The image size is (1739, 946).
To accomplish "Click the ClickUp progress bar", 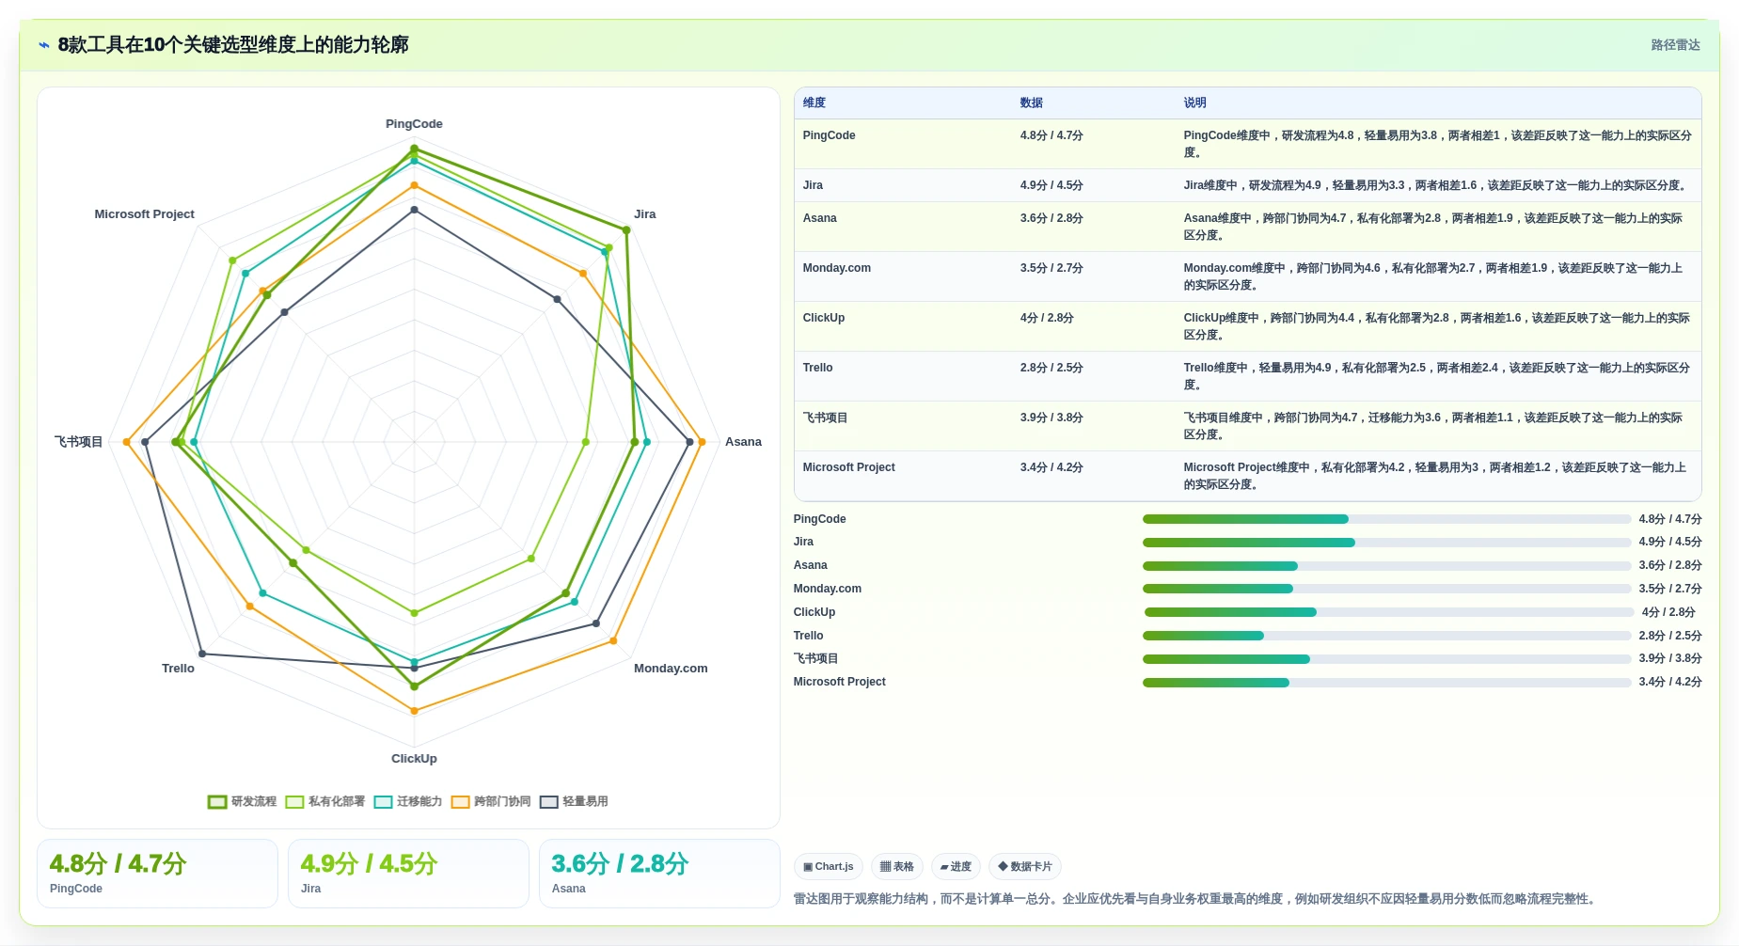I will click(1389, 612).
